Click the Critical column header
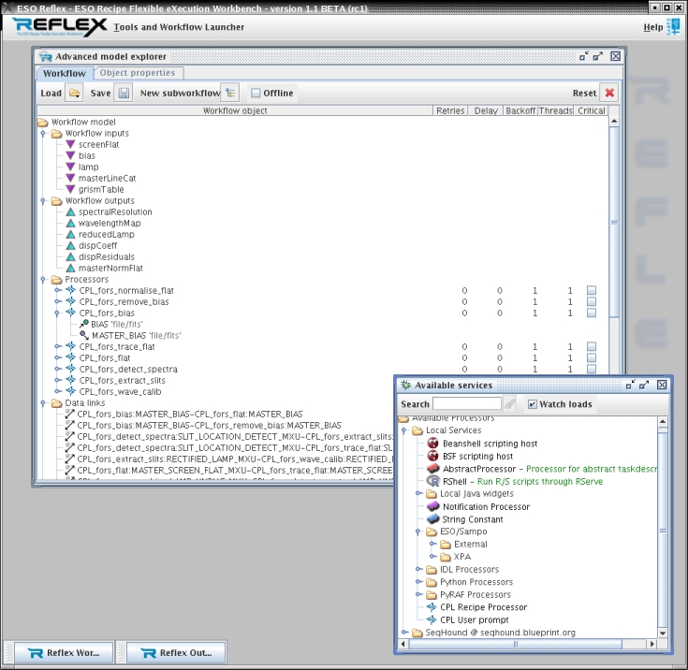Viewport: 688px width, 670px height. tap(591, 110)
